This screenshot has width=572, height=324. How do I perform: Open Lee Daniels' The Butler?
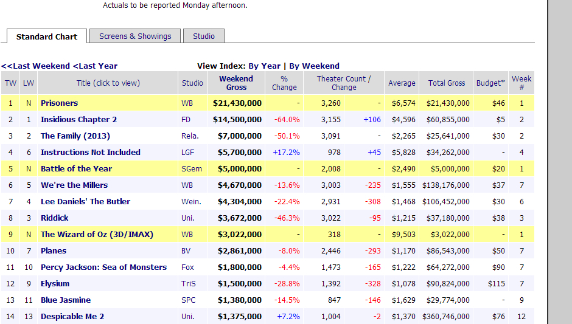(x=85, y=202)
